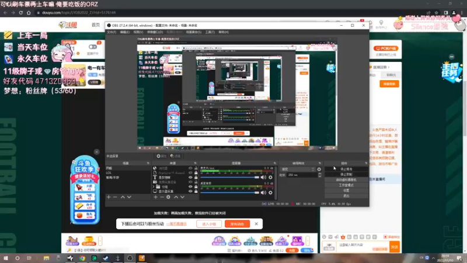Pop out the 来源 dock panel

coord(196,163)
